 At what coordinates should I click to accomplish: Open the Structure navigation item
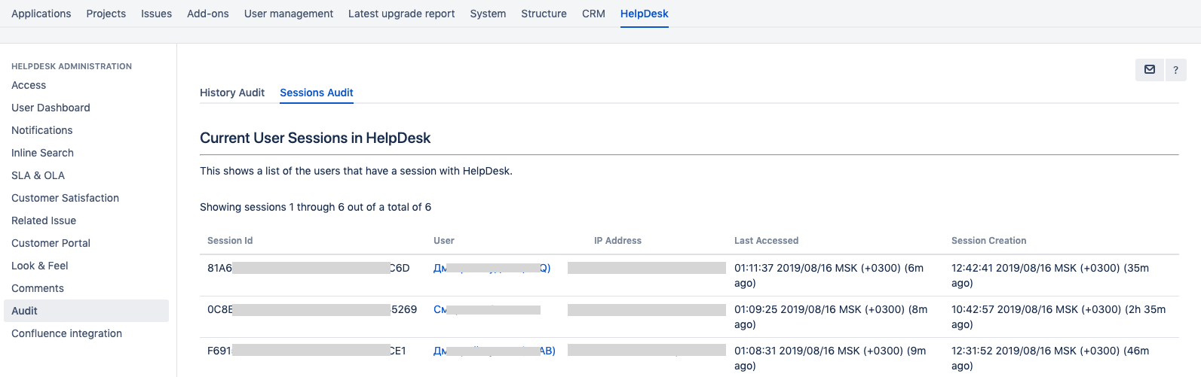(544, 14)
